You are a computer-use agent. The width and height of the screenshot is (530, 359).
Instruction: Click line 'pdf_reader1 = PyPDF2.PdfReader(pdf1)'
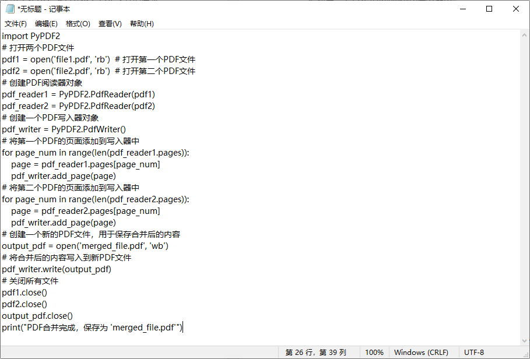[78, 94]
